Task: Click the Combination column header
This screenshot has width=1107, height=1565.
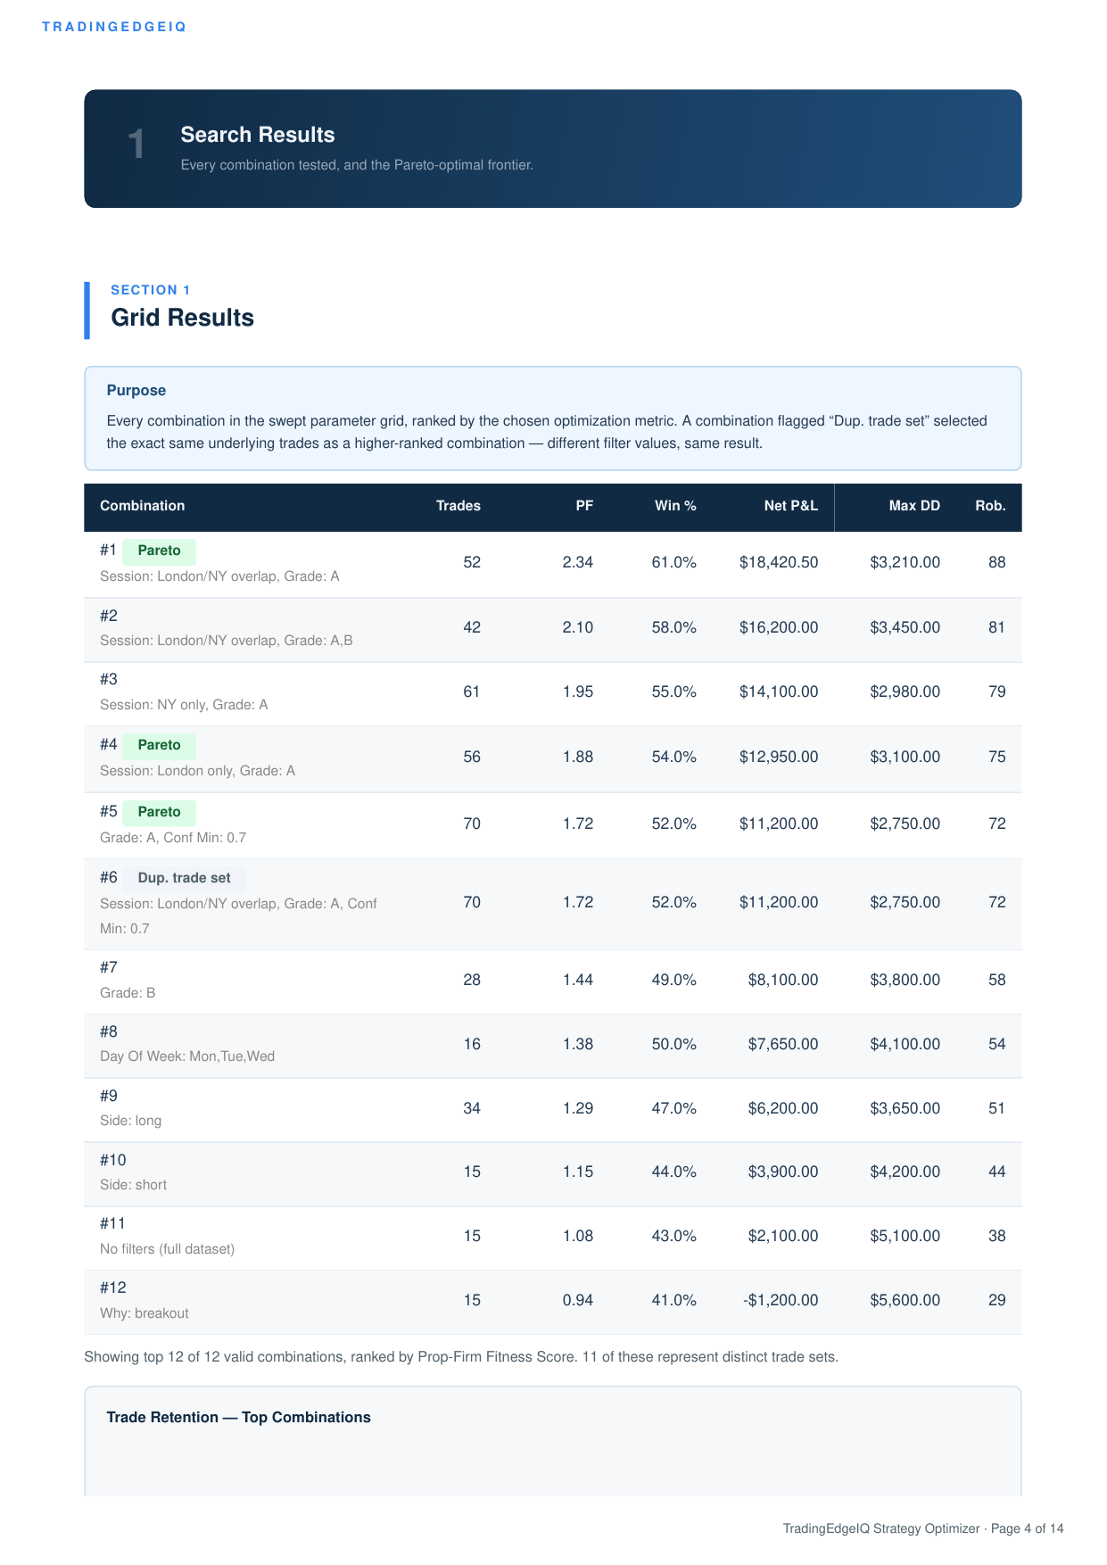Action: pos(143,506)
